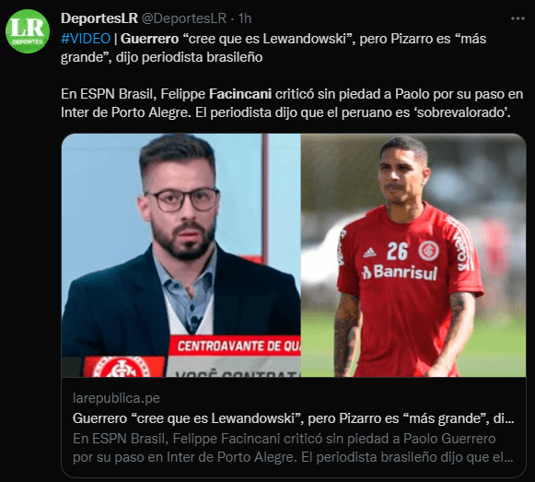
Task: Click the @DeportesLR handle
Action: 184,18
